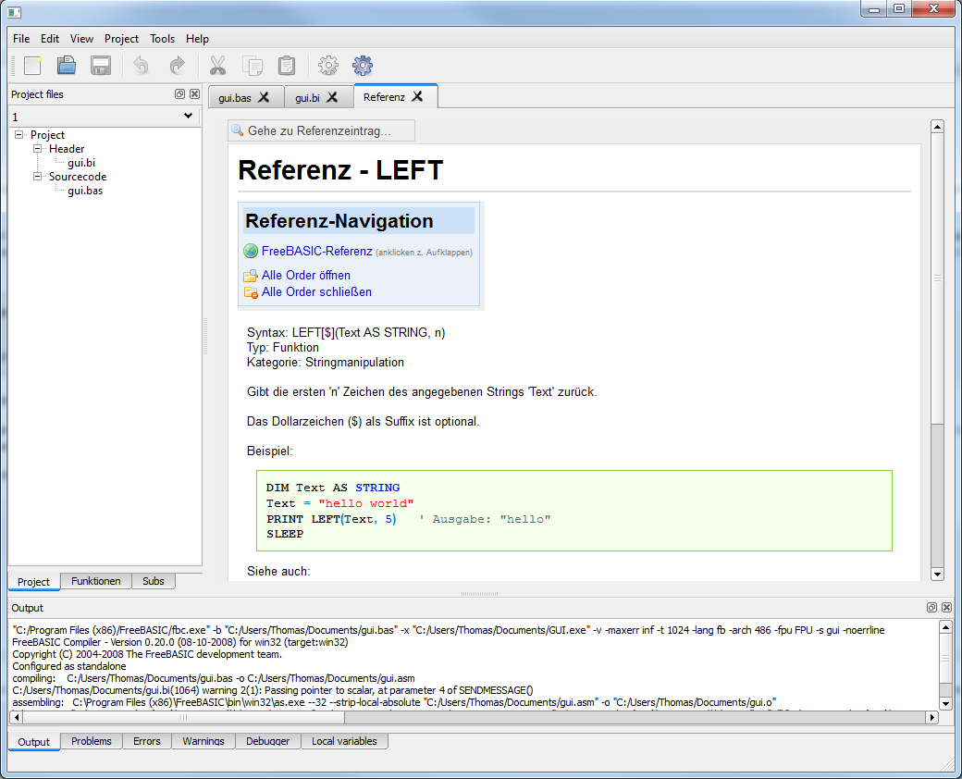This screenshot has width=962, height=779.
Task: Click the Output scroll-down arrow
Action: (x=945, y=703)
